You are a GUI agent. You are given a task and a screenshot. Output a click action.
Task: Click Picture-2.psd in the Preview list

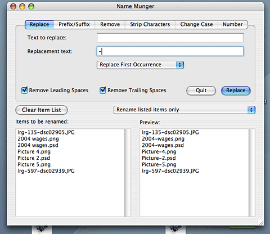point(159,158)
